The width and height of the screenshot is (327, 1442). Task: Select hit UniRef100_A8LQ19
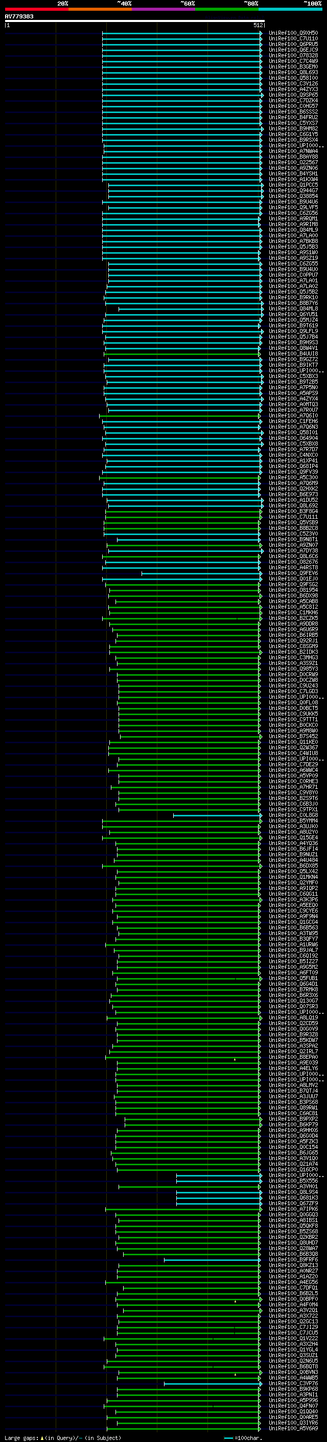click(293, 1017)
